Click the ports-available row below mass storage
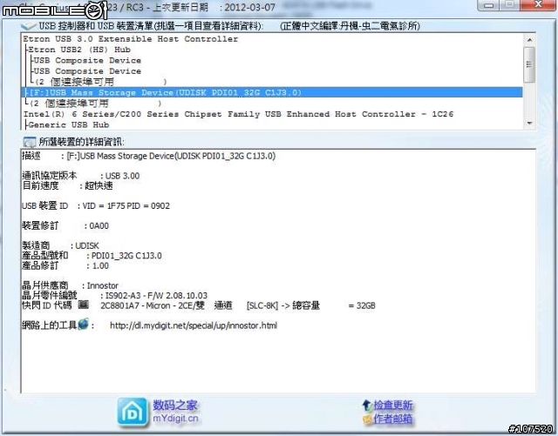 95,104
